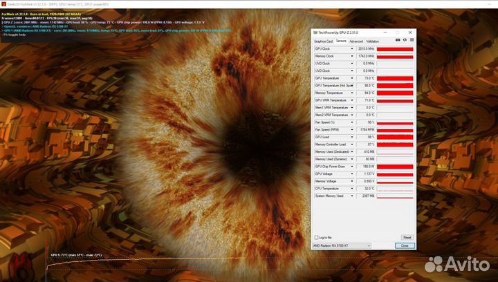The image size is (498, 282).
Task: Go to the Validation tab
Action: coord(372,41)
